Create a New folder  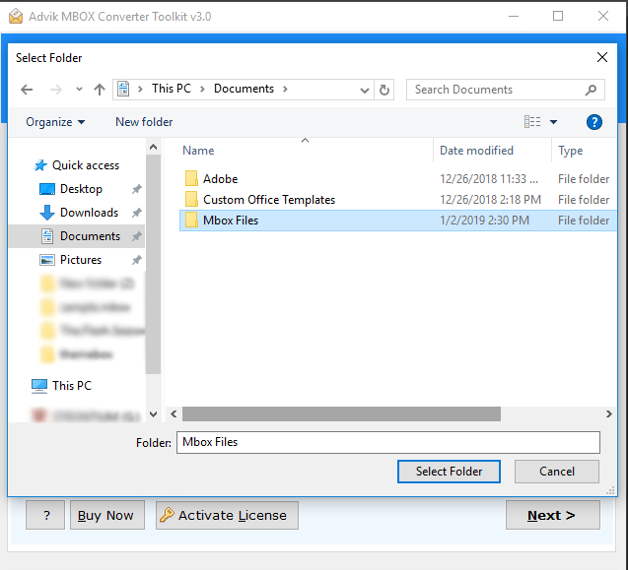[144, 122]
